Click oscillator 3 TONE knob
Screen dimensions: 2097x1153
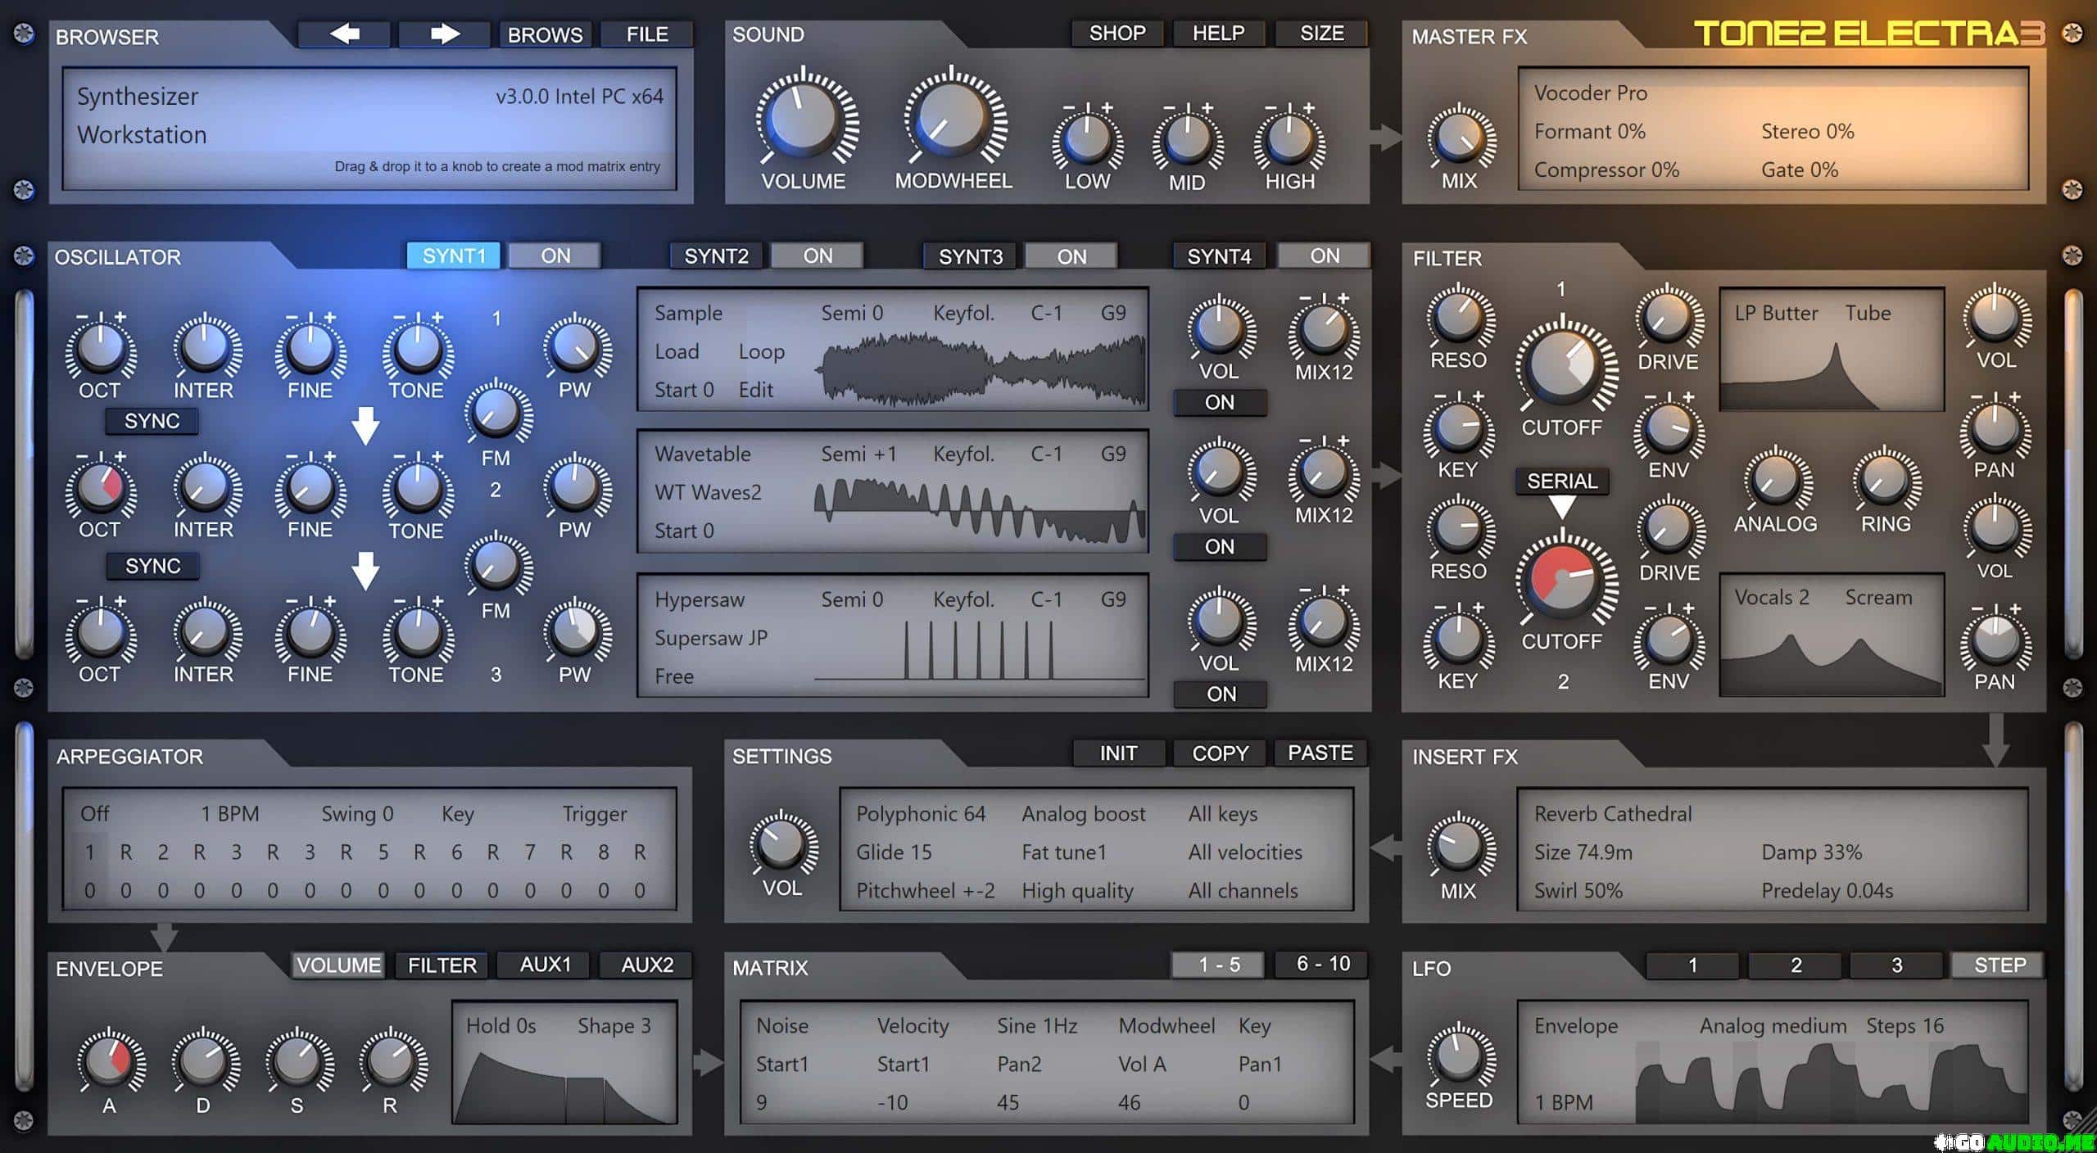coord(417,632)
